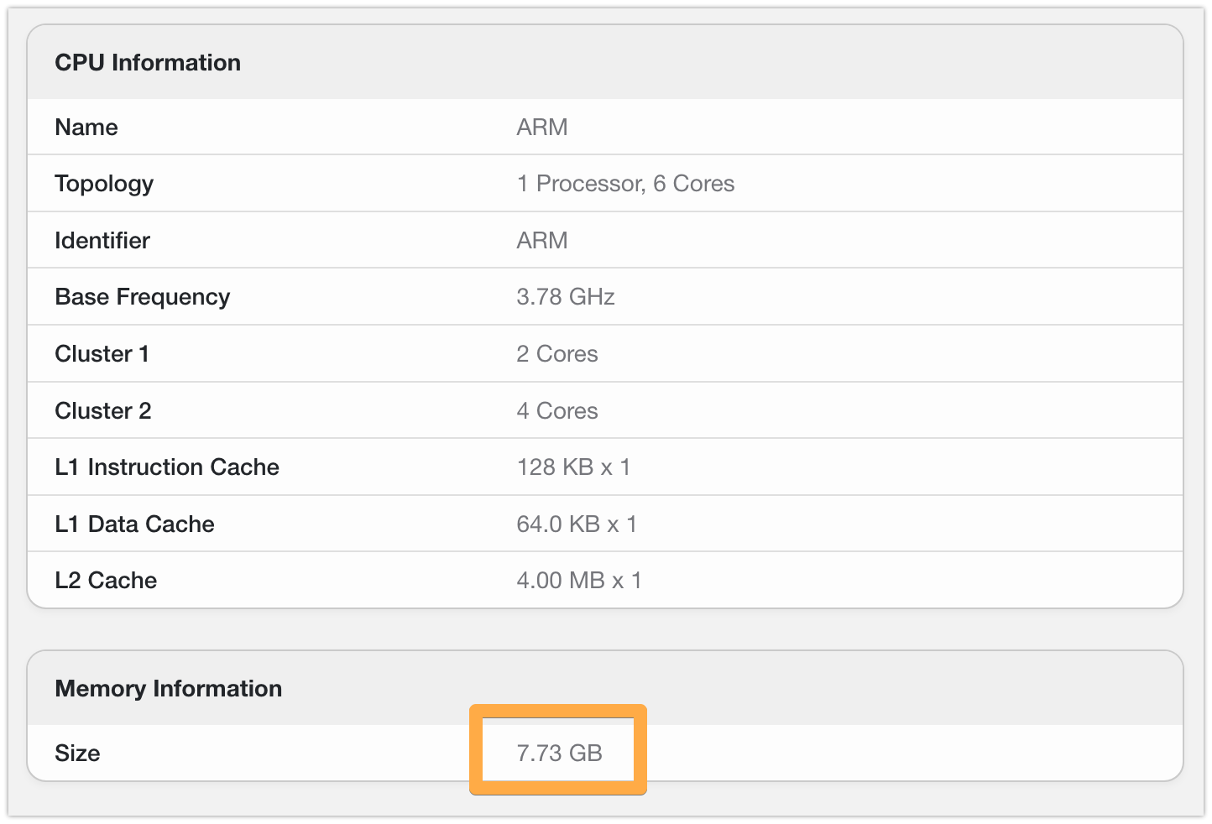
Task: Click the Base Frequency label
Action: [143, 296]
